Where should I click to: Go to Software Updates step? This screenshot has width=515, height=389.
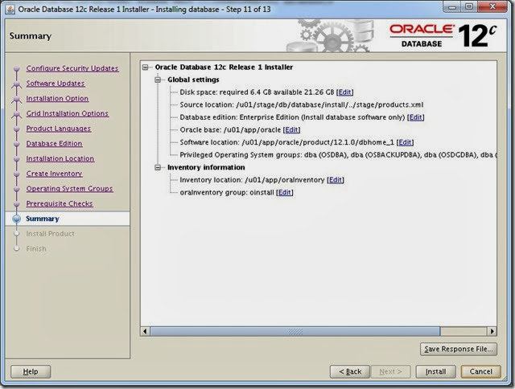click(56, 84)
